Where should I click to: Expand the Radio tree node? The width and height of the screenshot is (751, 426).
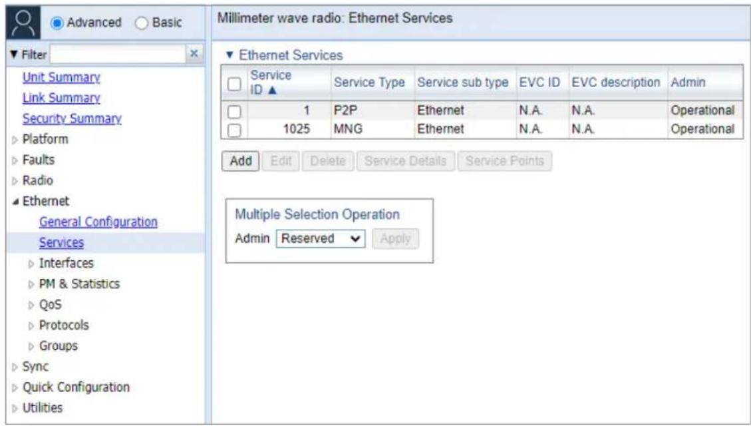click(15, 181)
